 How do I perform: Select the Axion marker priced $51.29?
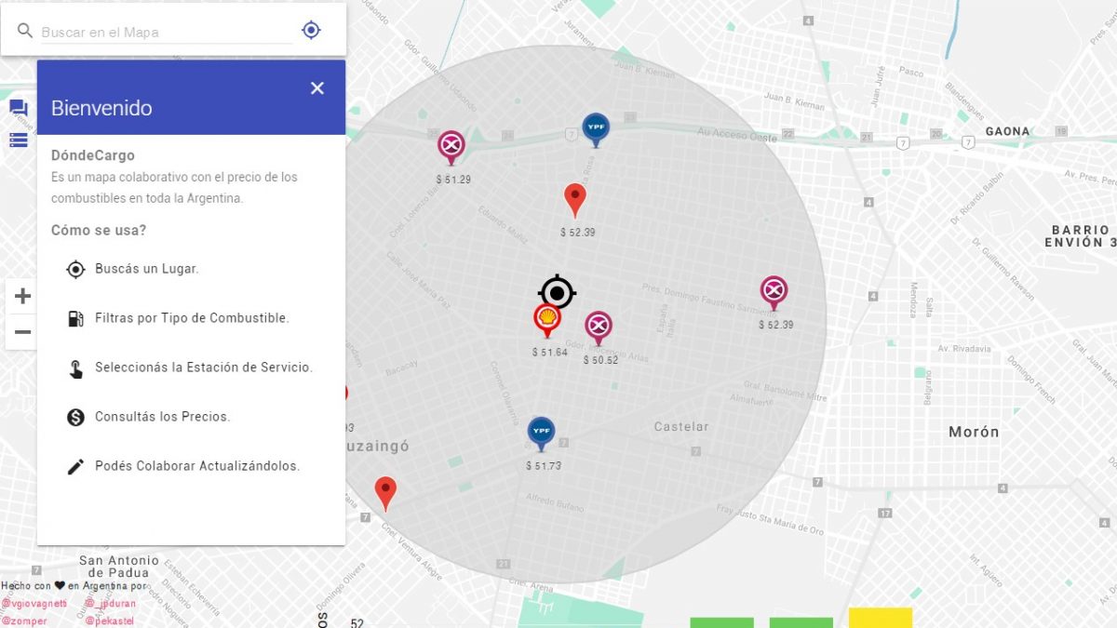coord(451,146)
